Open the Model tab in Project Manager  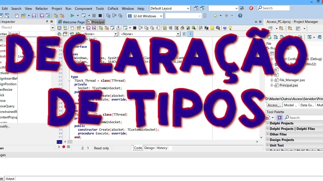[x=290, y=105]
